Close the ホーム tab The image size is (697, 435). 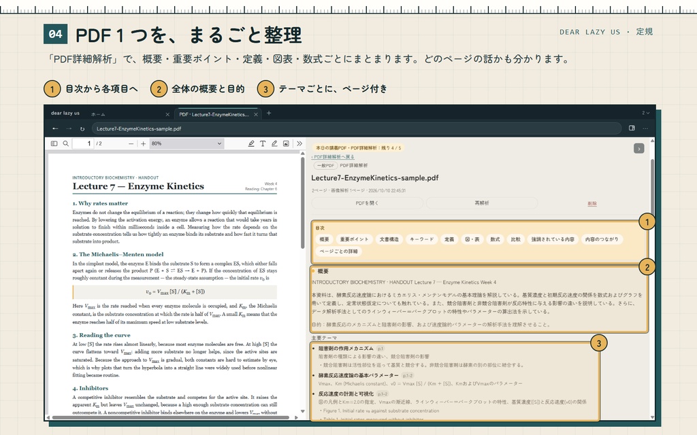point(167,114)
